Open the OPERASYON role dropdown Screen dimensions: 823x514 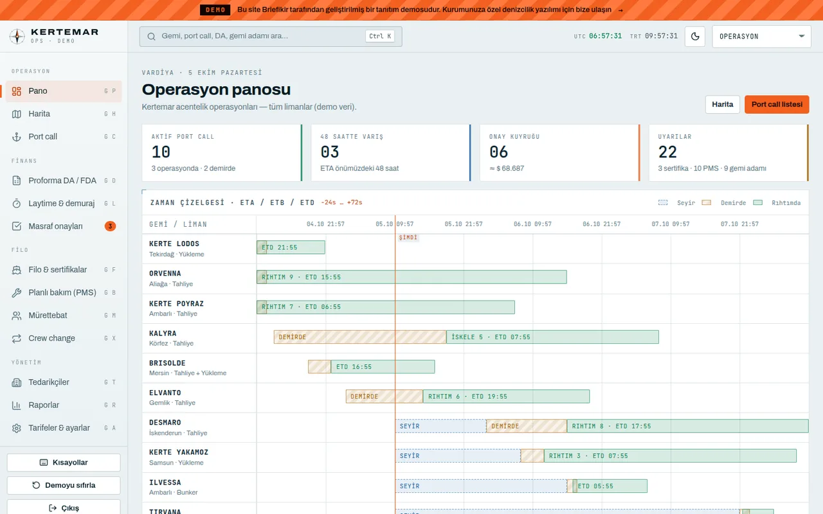click(762, 37)
